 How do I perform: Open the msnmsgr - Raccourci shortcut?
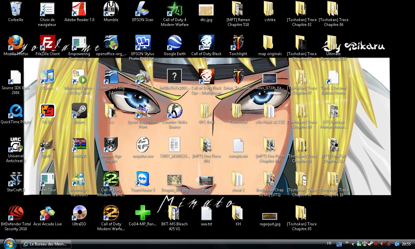click(x=79, y=179)
